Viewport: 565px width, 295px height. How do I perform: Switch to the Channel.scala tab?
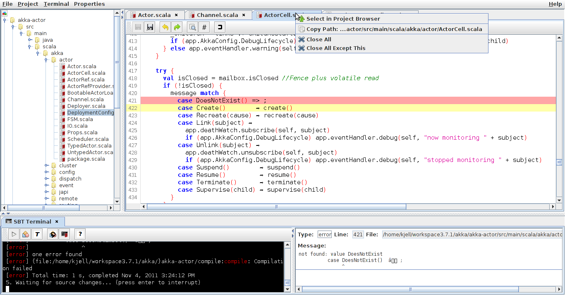click(x=217, y=15)
